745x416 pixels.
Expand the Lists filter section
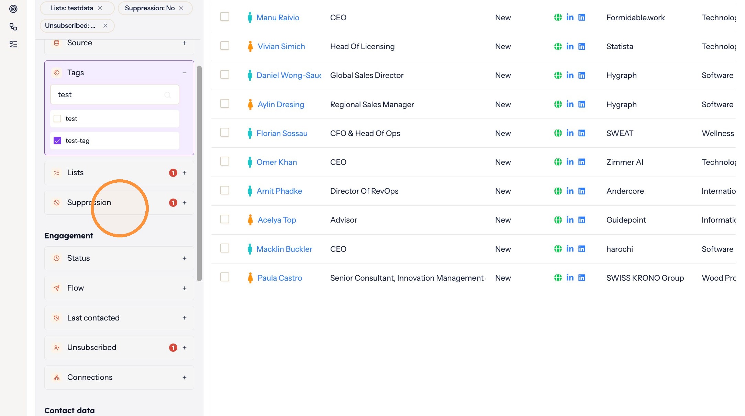click(185, 173)
